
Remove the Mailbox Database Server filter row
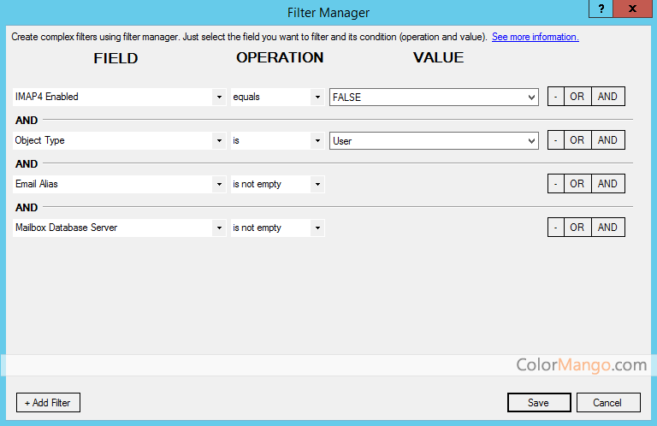(x=556, y=228)
